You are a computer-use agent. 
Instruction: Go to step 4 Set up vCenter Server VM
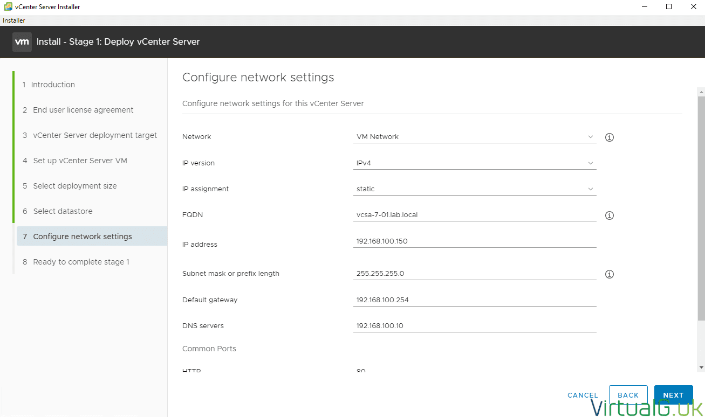coord(74,161)
